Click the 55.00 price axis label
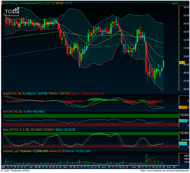 [x=186, y=15]
